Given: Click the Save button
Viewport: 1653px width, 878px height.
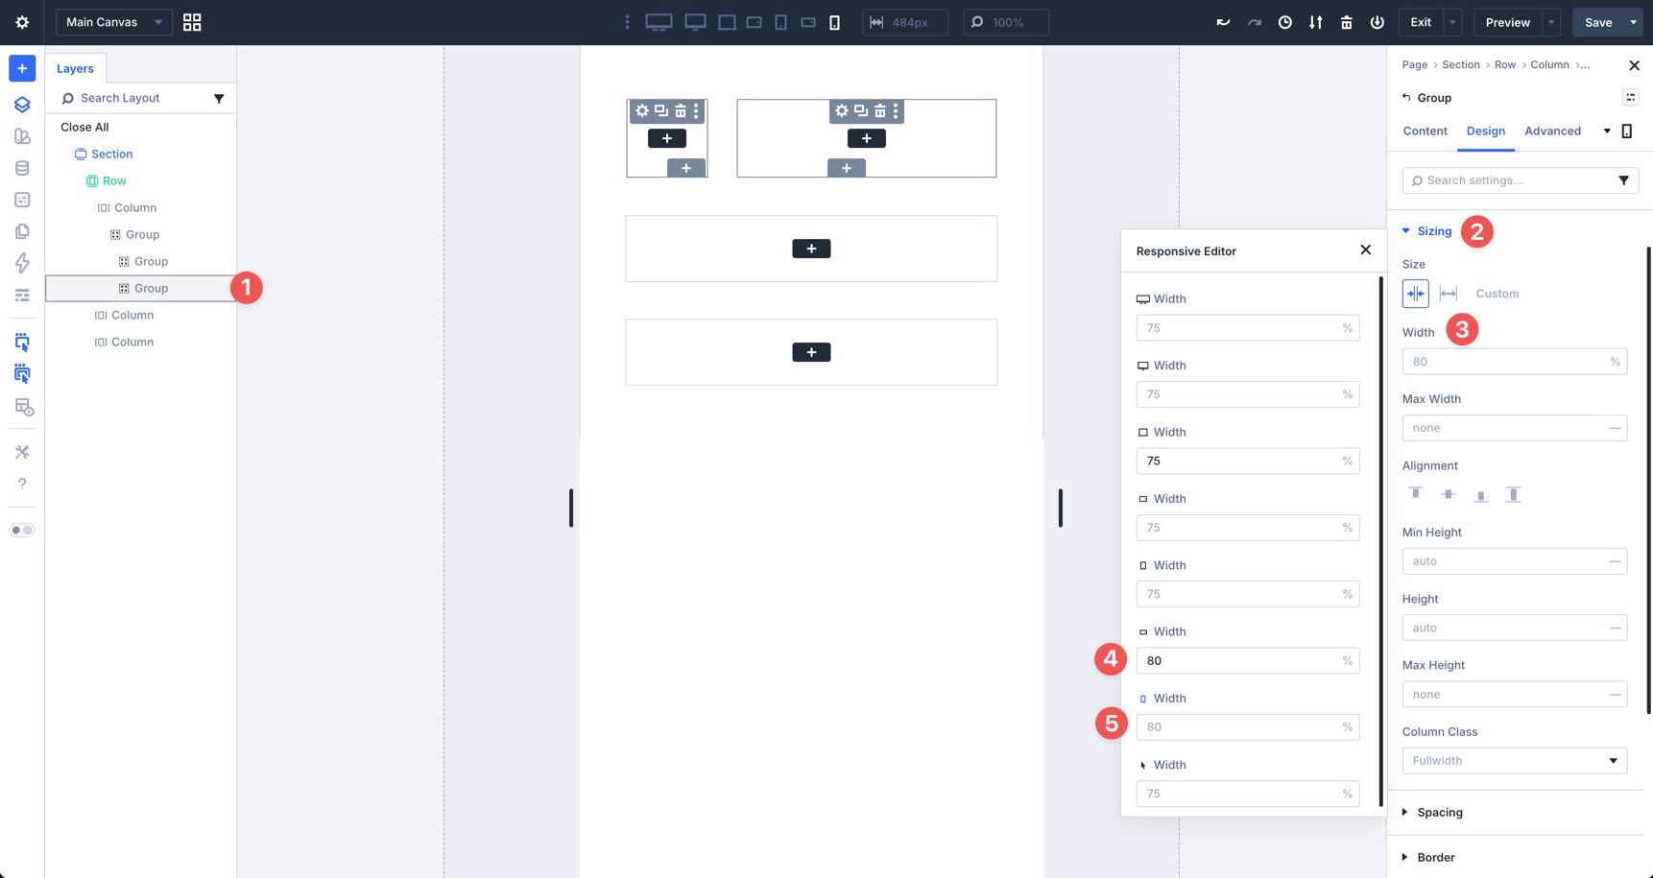Looking at the screenshot, I should [1600, 21].
